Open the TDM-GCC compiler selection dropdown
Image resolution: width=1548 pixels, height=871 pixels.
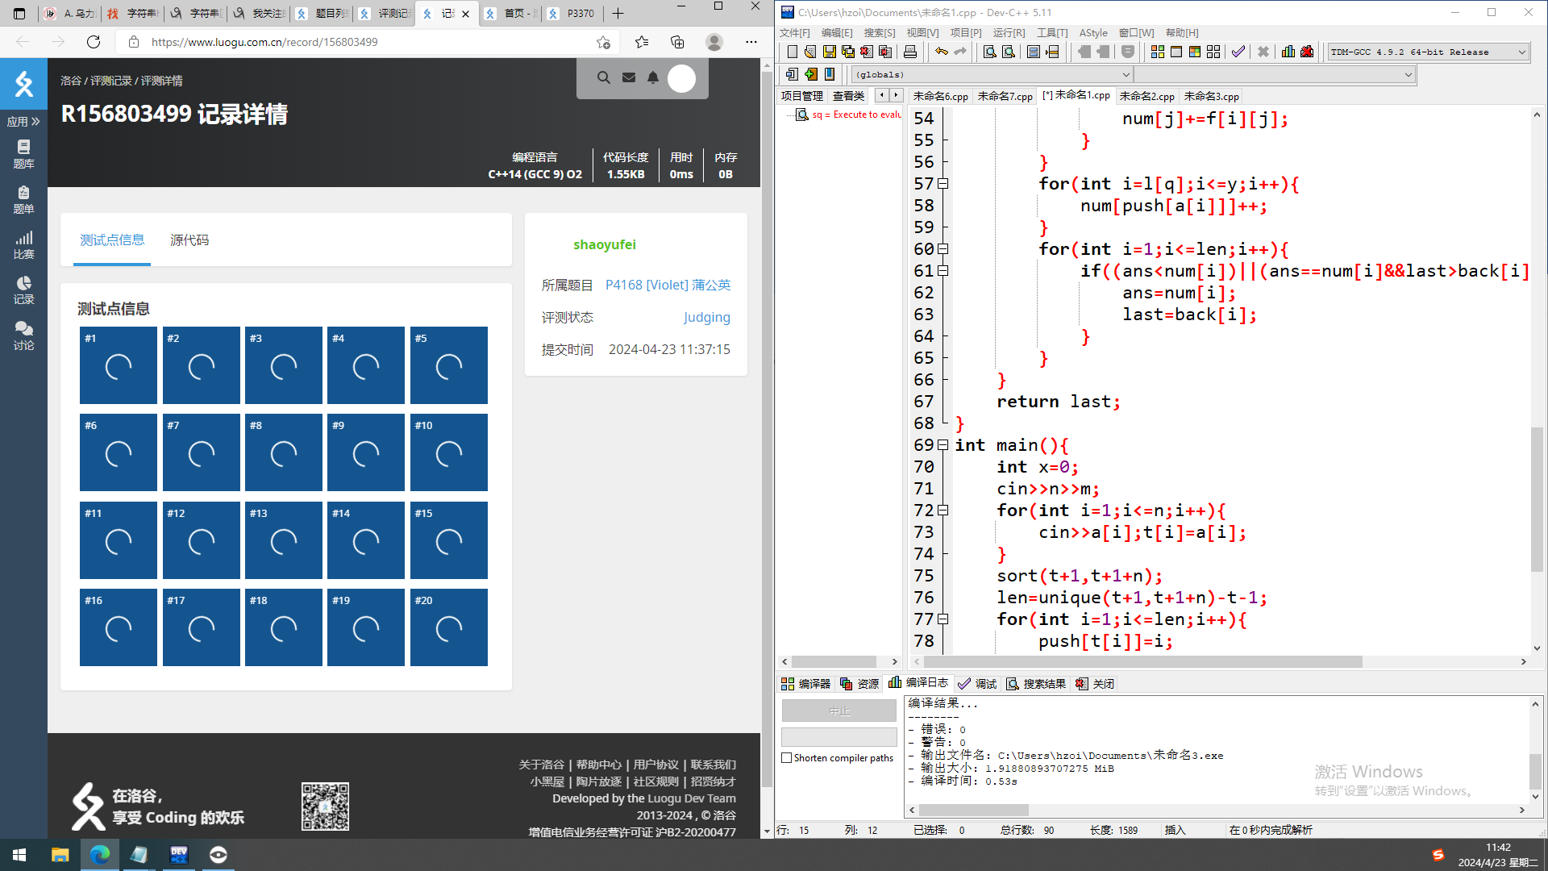1428,52
